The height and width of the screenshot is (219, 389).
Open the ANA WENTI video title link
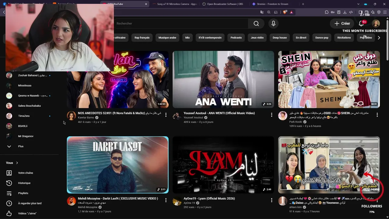(x=219, y=113)
